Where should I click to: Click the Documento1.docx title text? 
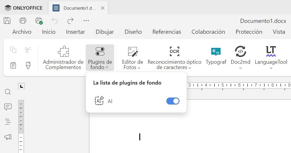click(x=263, y=21)
